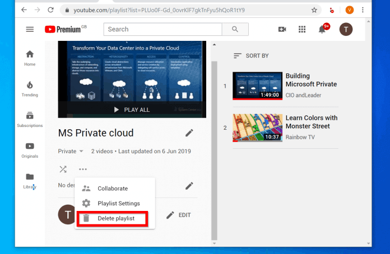Shuffle play the playlist
Viewport: 390px width, 254px height.
tap(63, 169)
